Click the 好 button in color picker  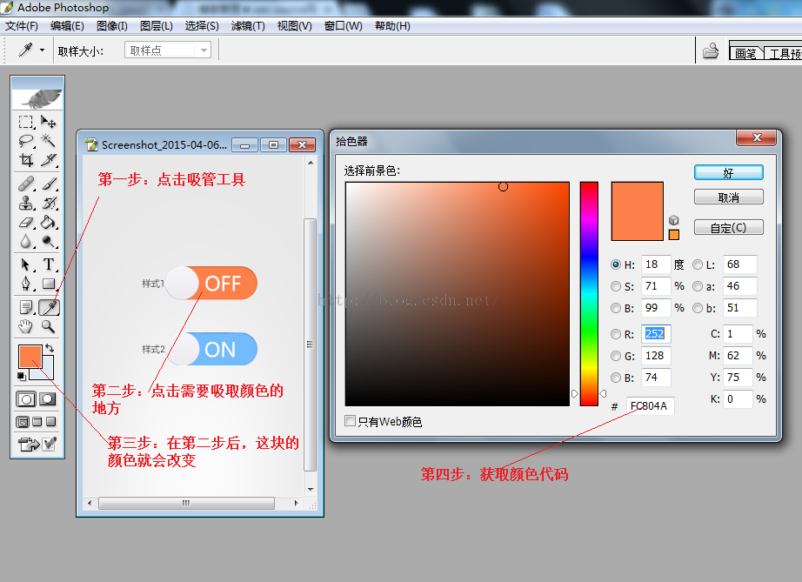[x=728, y=173]
